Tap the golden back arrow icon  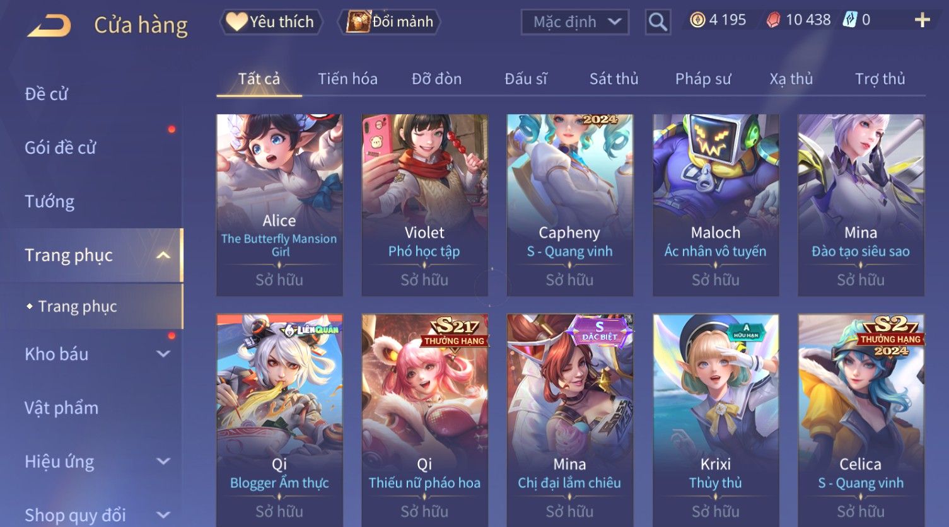click(x=49, y=26)
